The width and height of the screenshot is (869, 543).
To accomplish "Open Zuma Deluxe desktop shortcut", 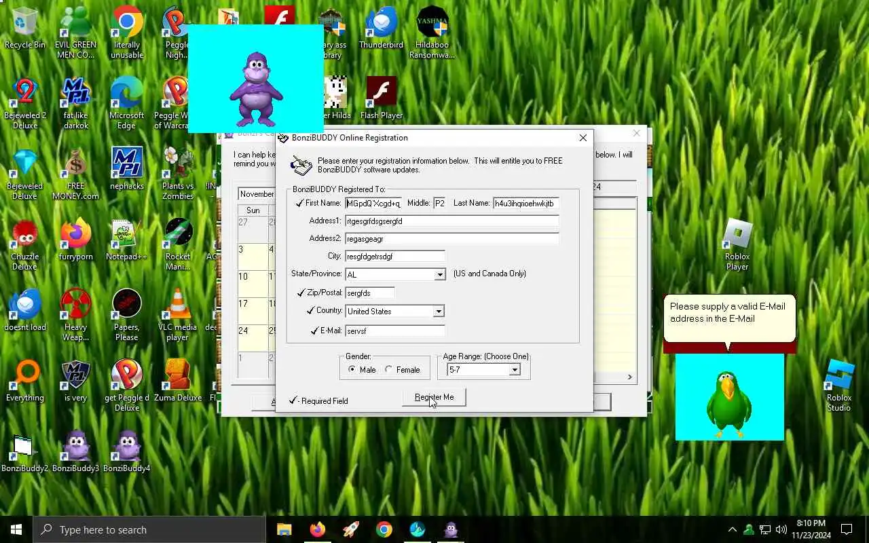I will pyautogui.click(x=178, y=381).
